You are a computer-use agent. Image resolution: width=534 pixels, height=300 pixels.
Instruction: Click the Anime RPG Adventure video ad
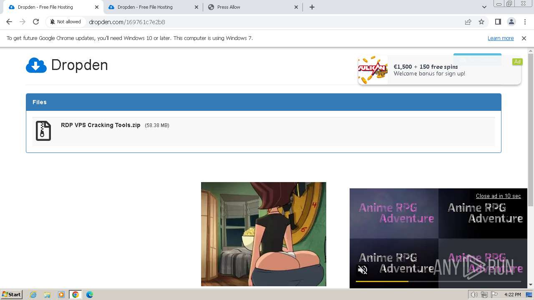pos(438,238)
